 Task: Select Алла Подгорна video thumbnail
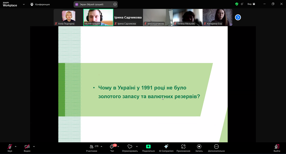click(68, 17)
